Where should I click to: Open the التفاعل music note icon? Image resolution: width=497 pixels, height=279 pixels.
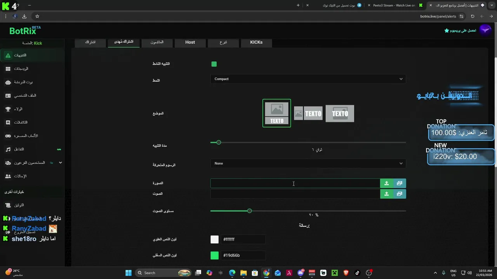point(8,149)
